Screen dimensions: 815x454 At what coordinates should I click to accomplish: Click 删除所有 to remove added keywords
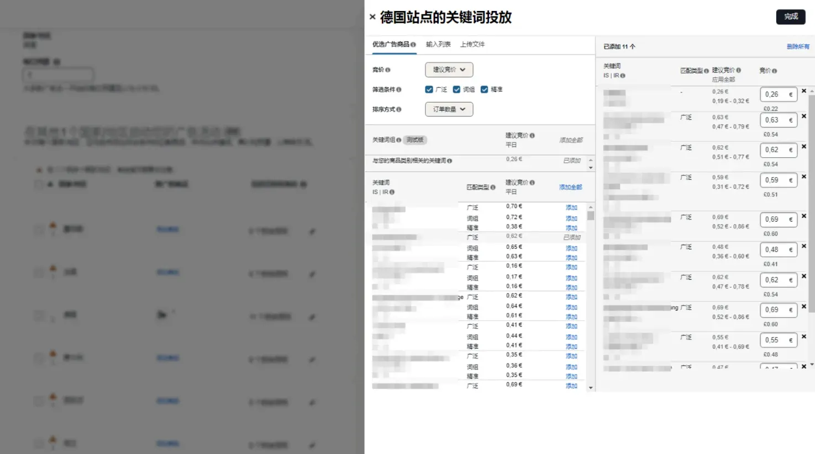798,47
